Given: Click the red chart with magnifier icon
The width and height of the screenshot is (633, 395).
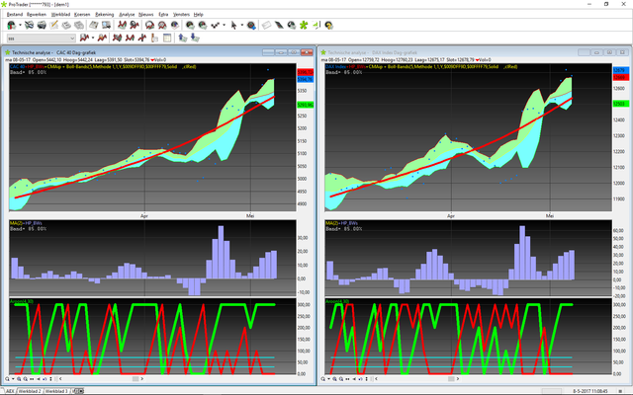Looking at the screenshot, I should coord(135,26).
